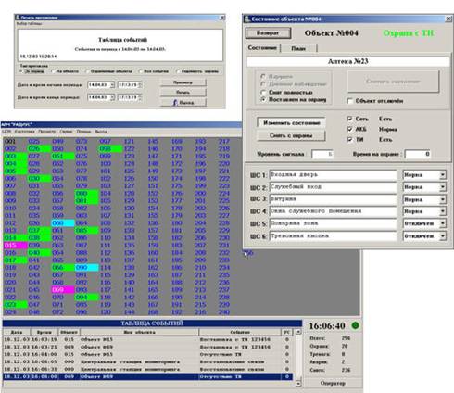The image size is (454, 393).
Task: Select the Снят полностью radio option
Action: point(263,92)
